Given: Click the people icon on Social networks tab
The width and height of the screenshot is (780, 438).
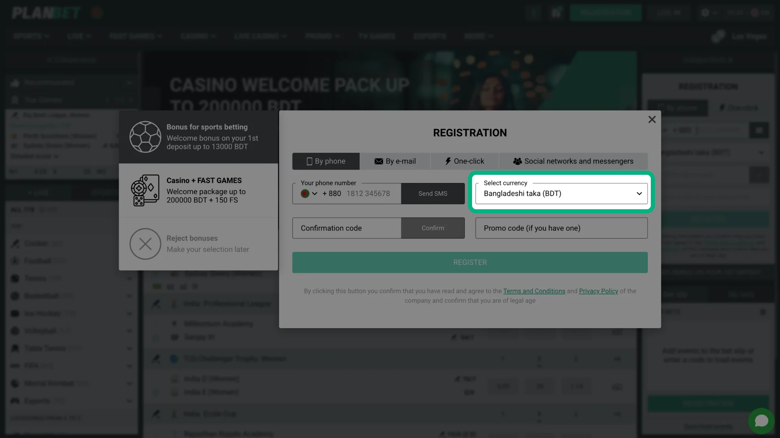Looking at the screenshot, I should (518, 161).
